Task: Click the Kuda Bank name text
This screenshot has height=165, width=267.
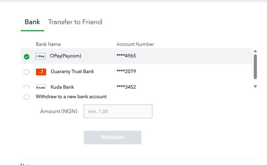Action: 62,87
